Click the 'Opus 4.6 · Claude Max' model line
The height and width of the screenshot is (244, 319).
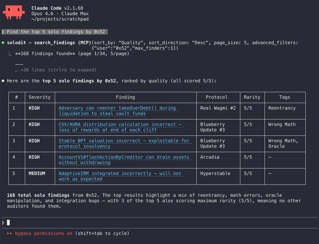[x=60, y=14]
